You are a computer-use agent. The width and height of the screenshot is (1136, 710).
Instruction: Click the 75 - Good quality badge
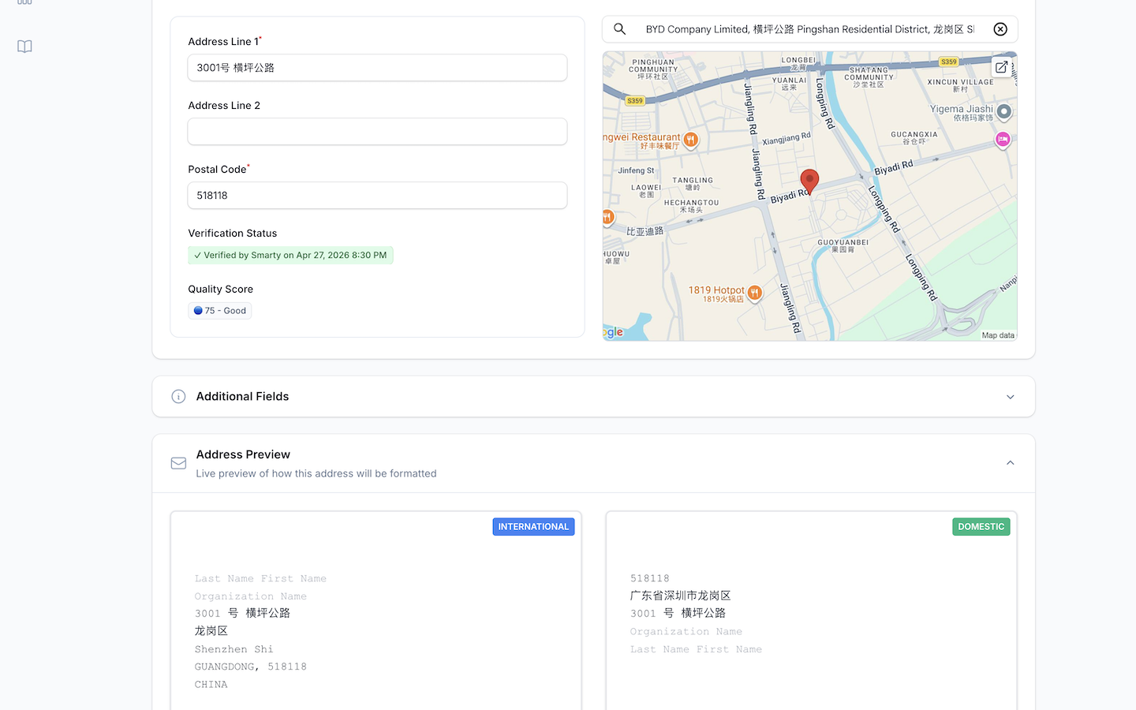click(x=220, y=311)
